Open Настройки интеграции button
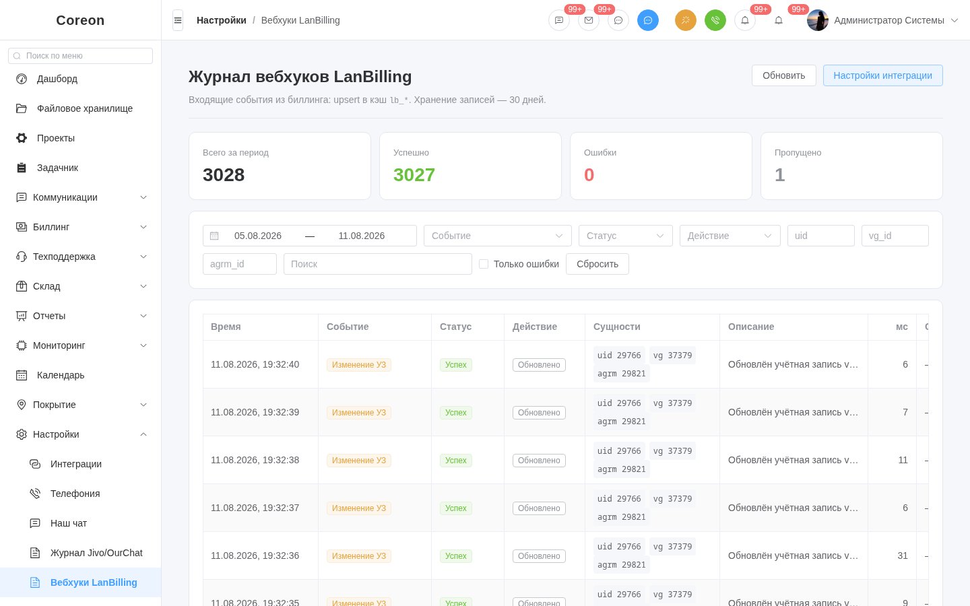This screenshot has width=970, height=606. 883,75
